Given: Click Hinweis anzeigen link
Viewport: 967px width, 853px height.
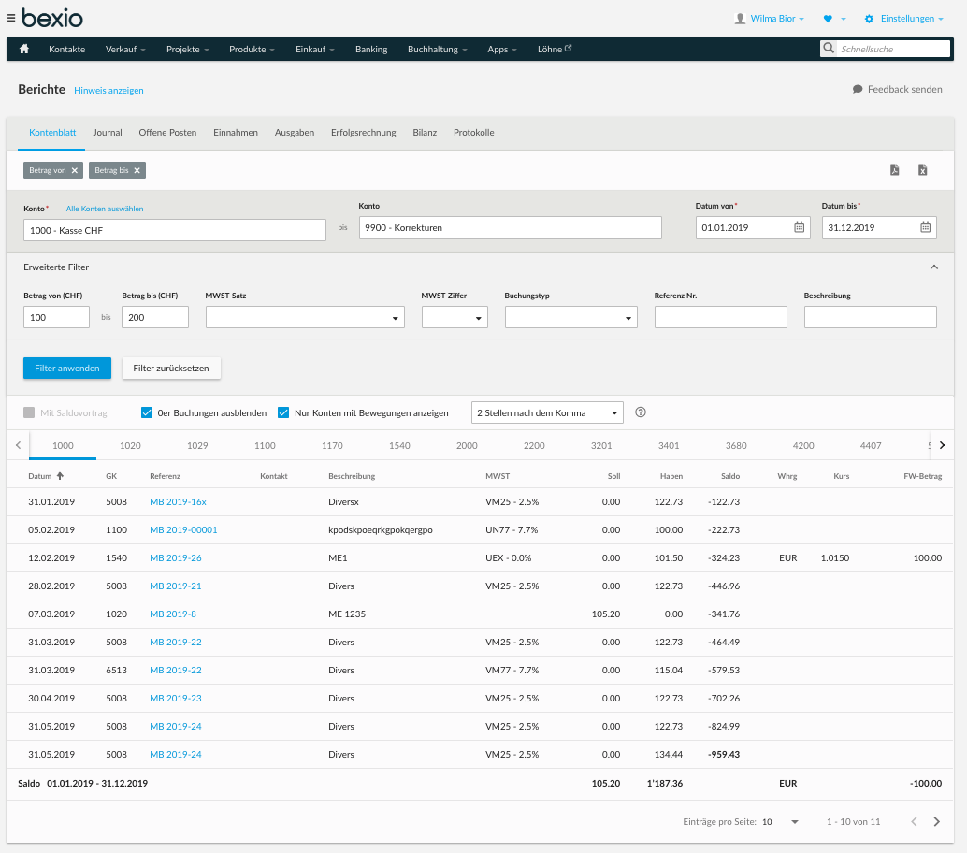Looking at the screenshot, I should coord(108,90).
